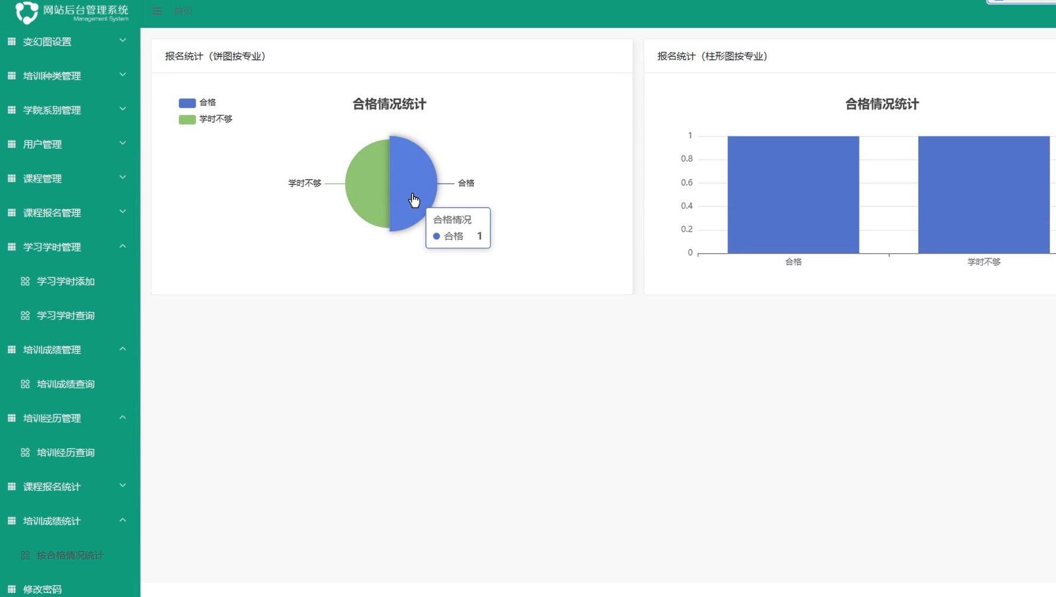Click the sidebar collapse hamburger icon
This screenshot has height=597, width=1056.
[157, 11]
